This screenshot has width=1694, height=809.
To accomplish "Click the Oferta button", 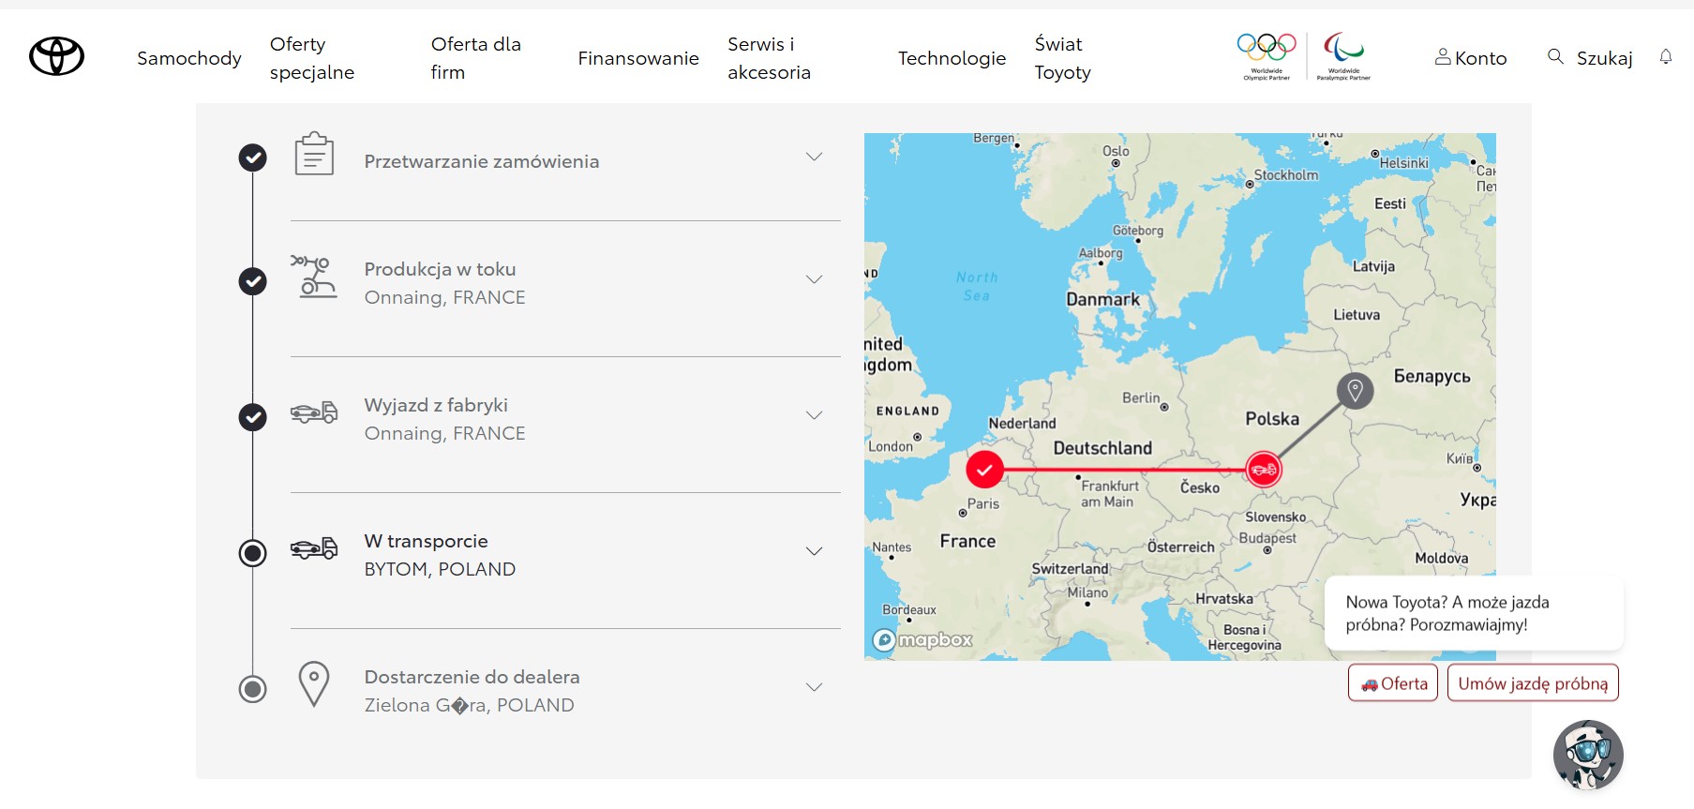I will tap(1393, 683).
